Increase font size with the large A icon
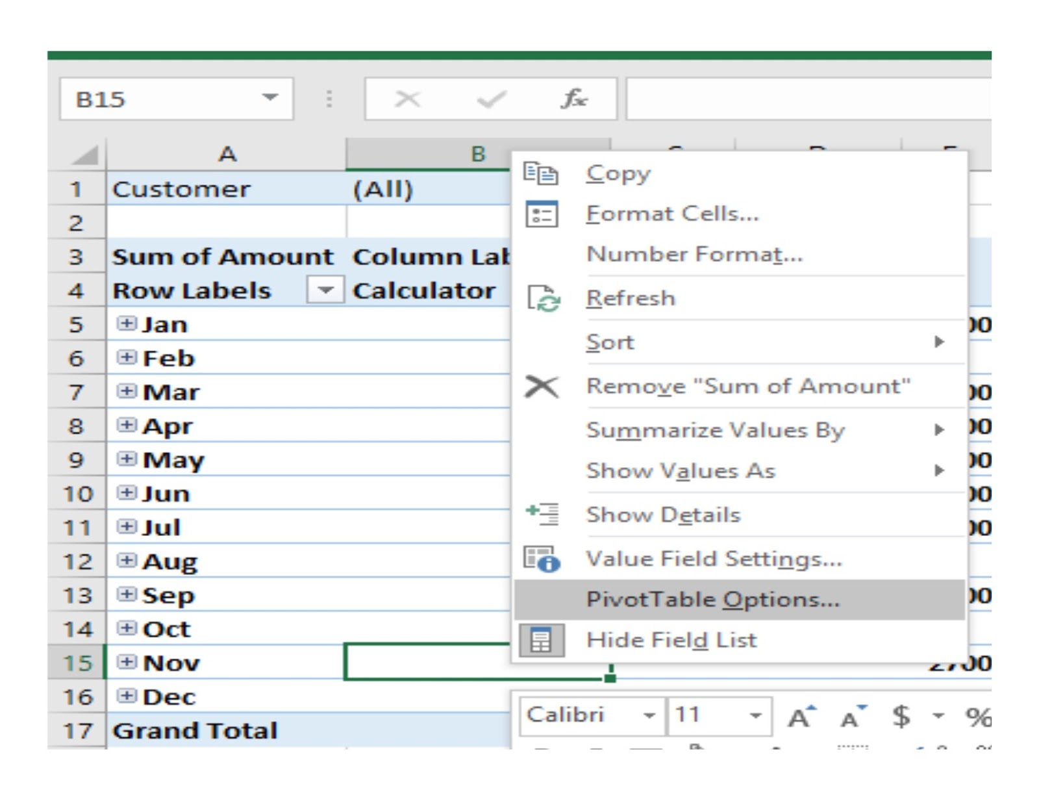This screenshot has height=803, width=1039. (x=800, y=717)
